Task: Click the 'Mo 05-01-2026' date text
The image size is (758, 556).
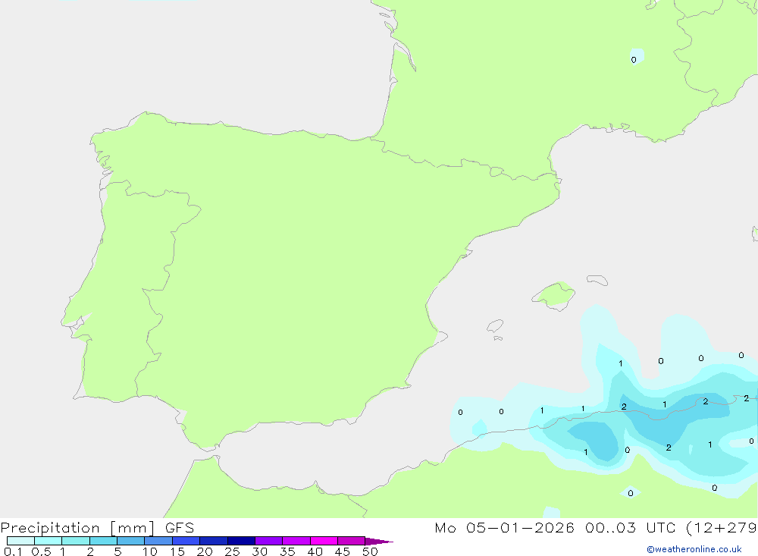Action: pos(504,527)
